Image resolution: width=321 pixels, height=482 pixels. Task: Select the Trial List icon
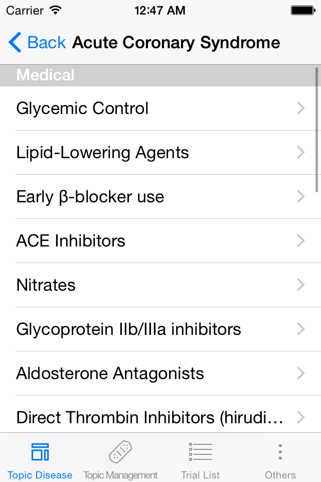click(x=200, y=452)
